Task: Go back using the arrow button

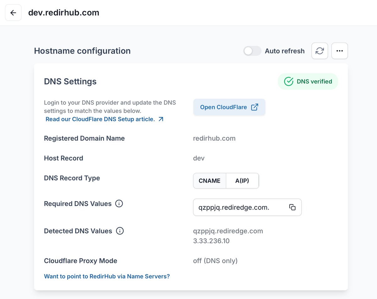Action: pyautogui.click(x=13, y=13)
